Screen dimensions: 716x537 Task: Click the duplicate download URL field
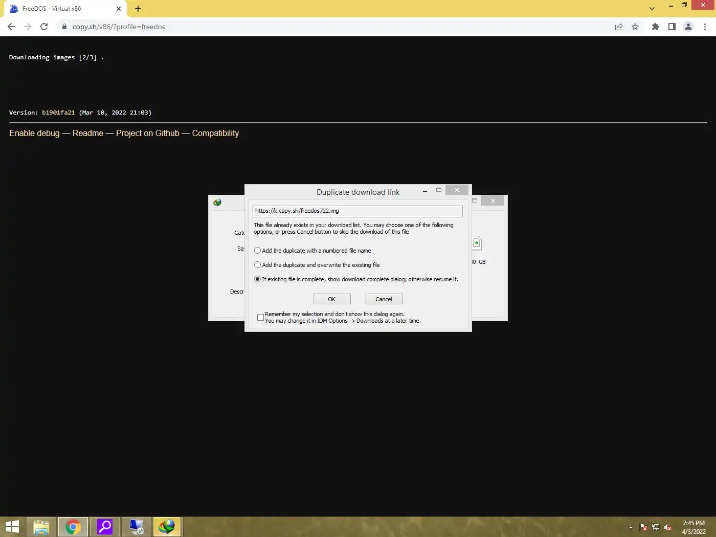tap(357, 211)
